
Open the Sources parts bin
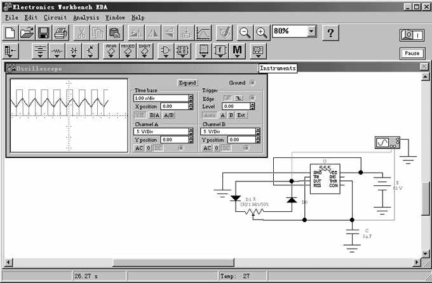click(40, 51)
